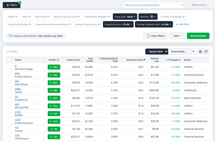
Task: Click the 2w+ health badge for ABBV
Action: 54,90
